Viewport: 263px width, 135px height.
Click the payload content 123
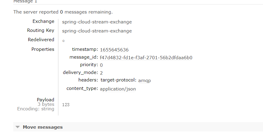tap(66, 105)
